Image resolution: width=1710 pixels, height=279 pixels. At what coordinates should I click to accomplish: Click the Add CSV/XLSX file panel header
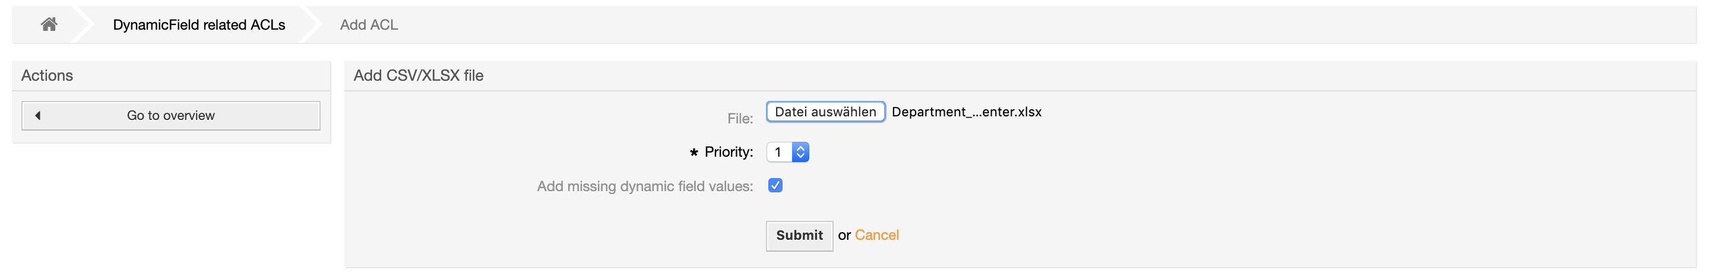pyautogui.click(x=418, y=76)
